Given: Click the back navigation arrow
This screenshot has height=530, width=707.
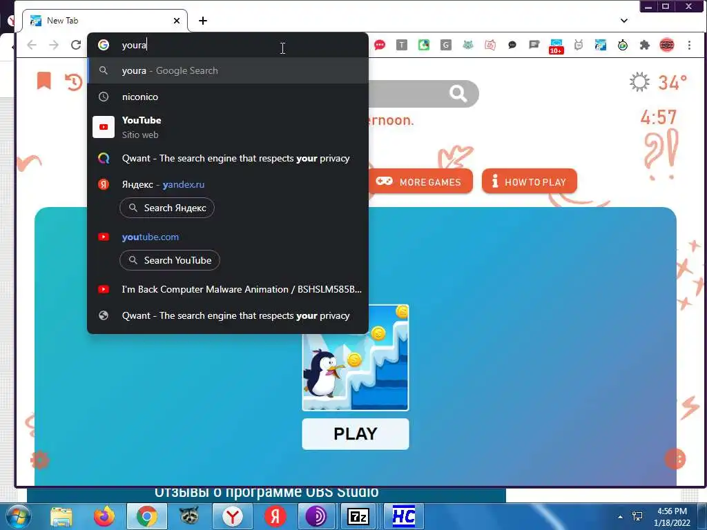Looking at the screenshot, I should (32, 45).
